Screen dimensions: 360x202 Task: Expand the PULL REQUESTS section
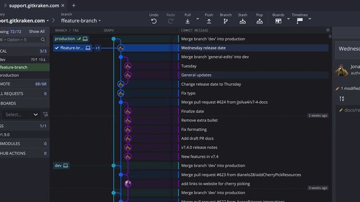[25, 94]
